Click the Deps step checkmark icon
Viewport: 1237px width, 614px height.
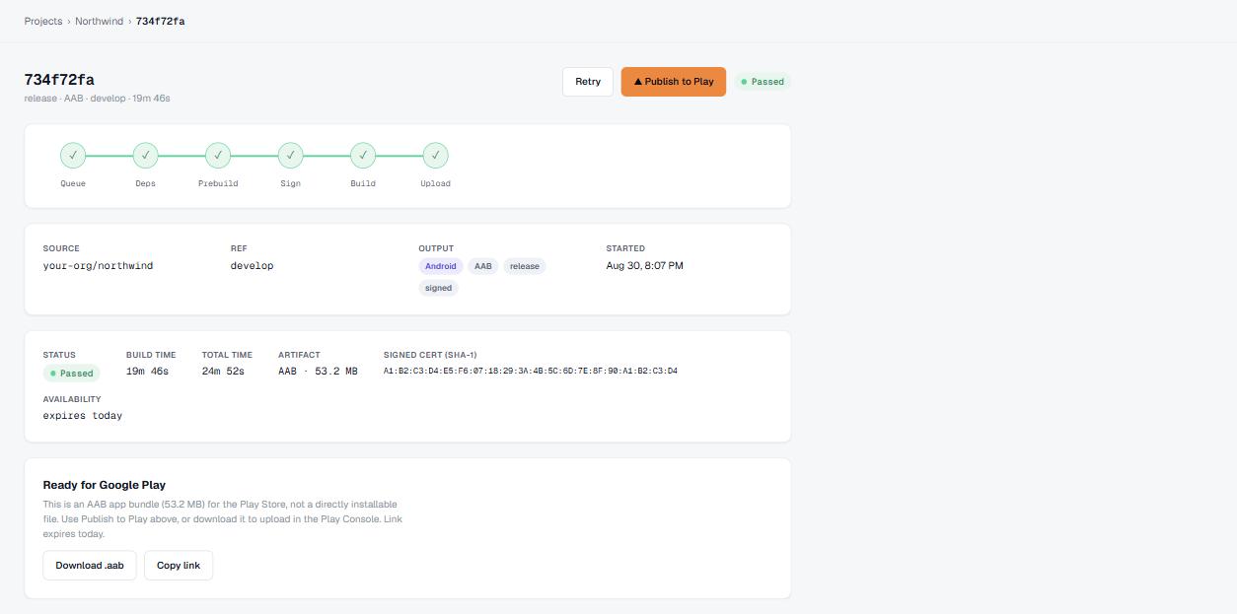(x=145, y=156)
